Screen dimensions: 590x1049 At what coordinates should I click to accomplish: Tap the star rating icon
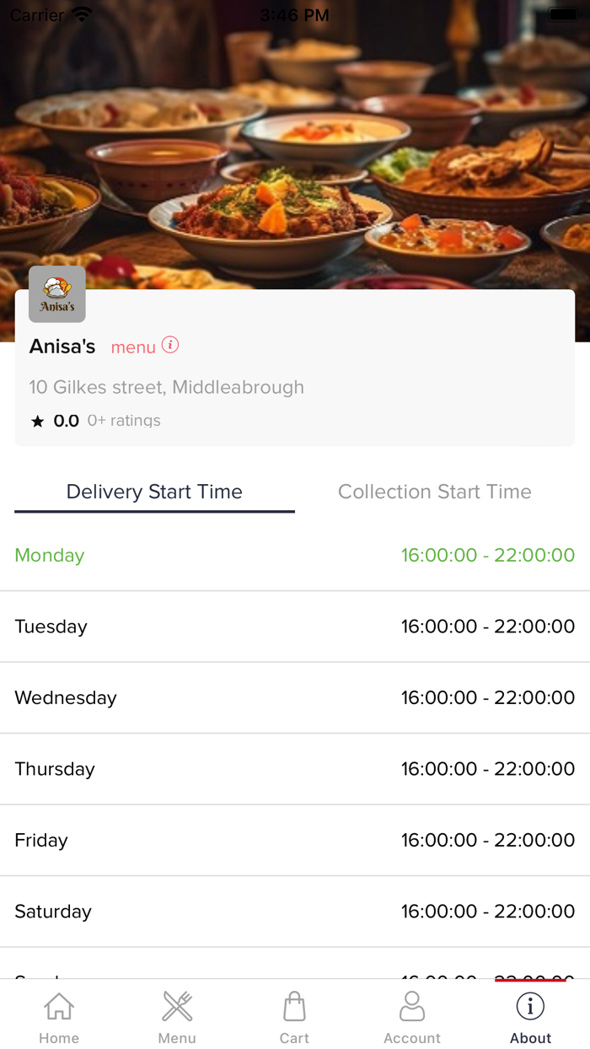point(37,420)
